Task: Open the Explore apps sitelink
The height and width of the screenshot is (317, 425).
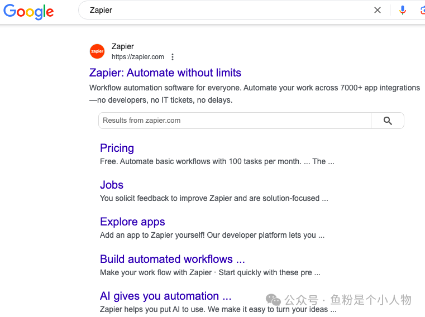Action: click(x=132, y=222)
